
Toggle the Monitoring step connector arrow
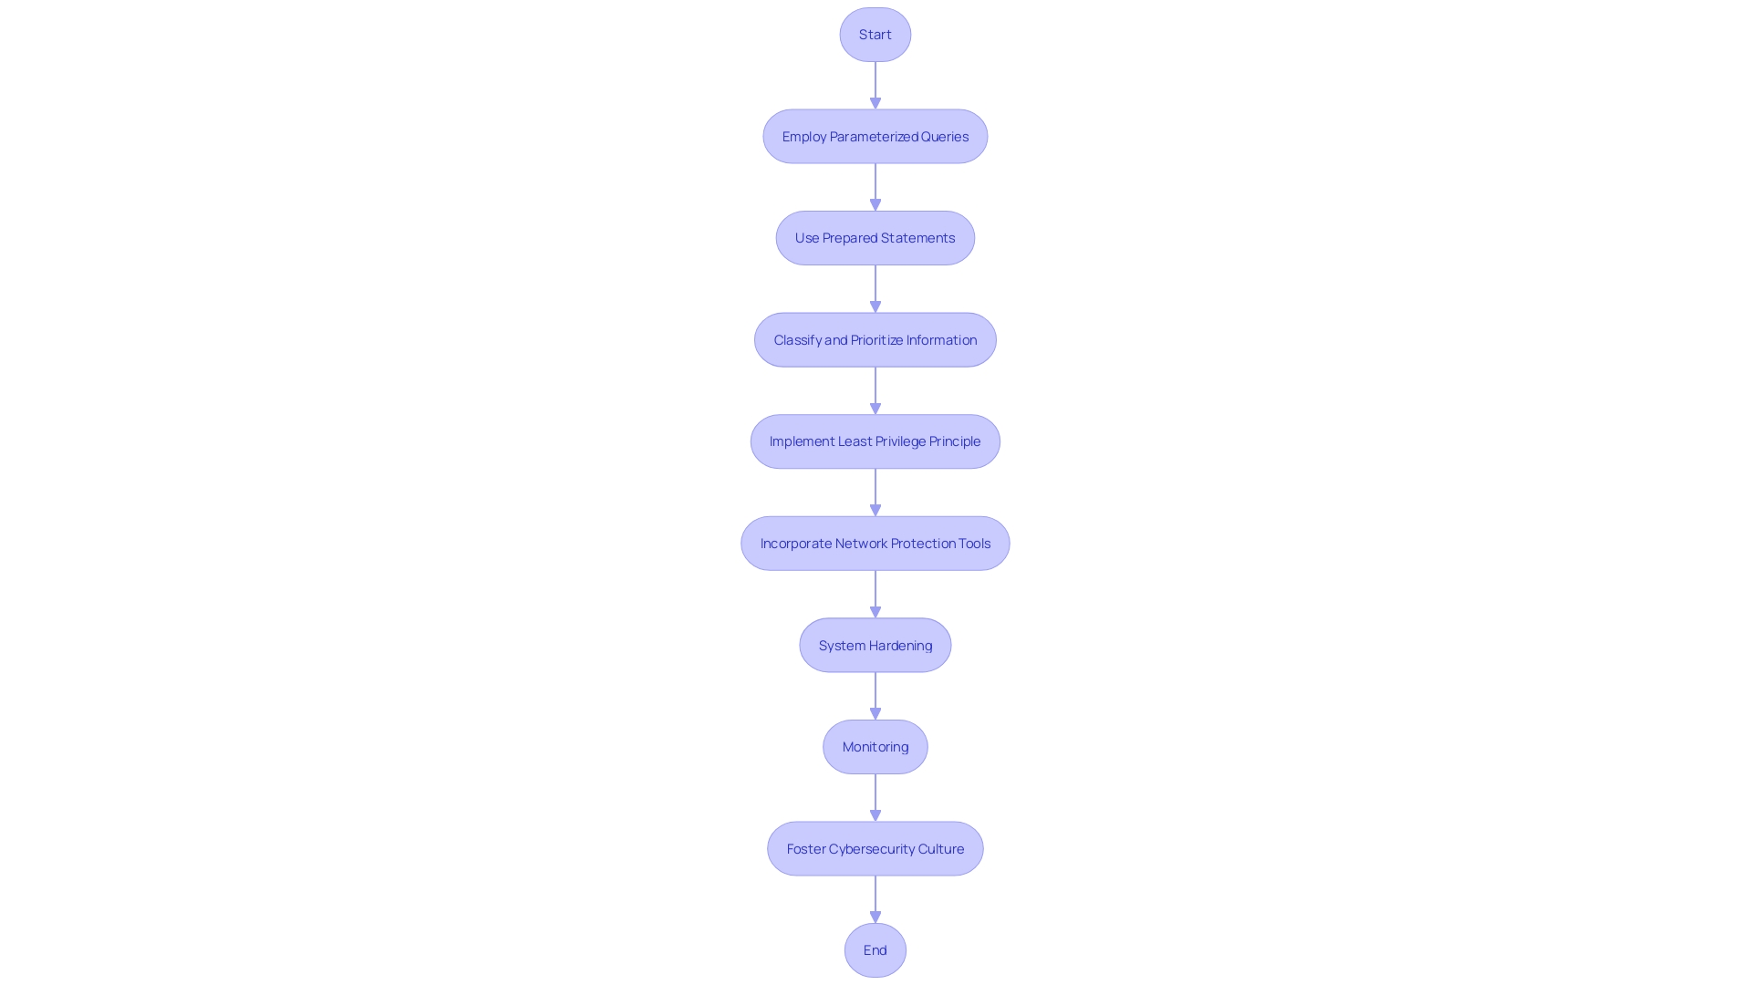point(875,797)
